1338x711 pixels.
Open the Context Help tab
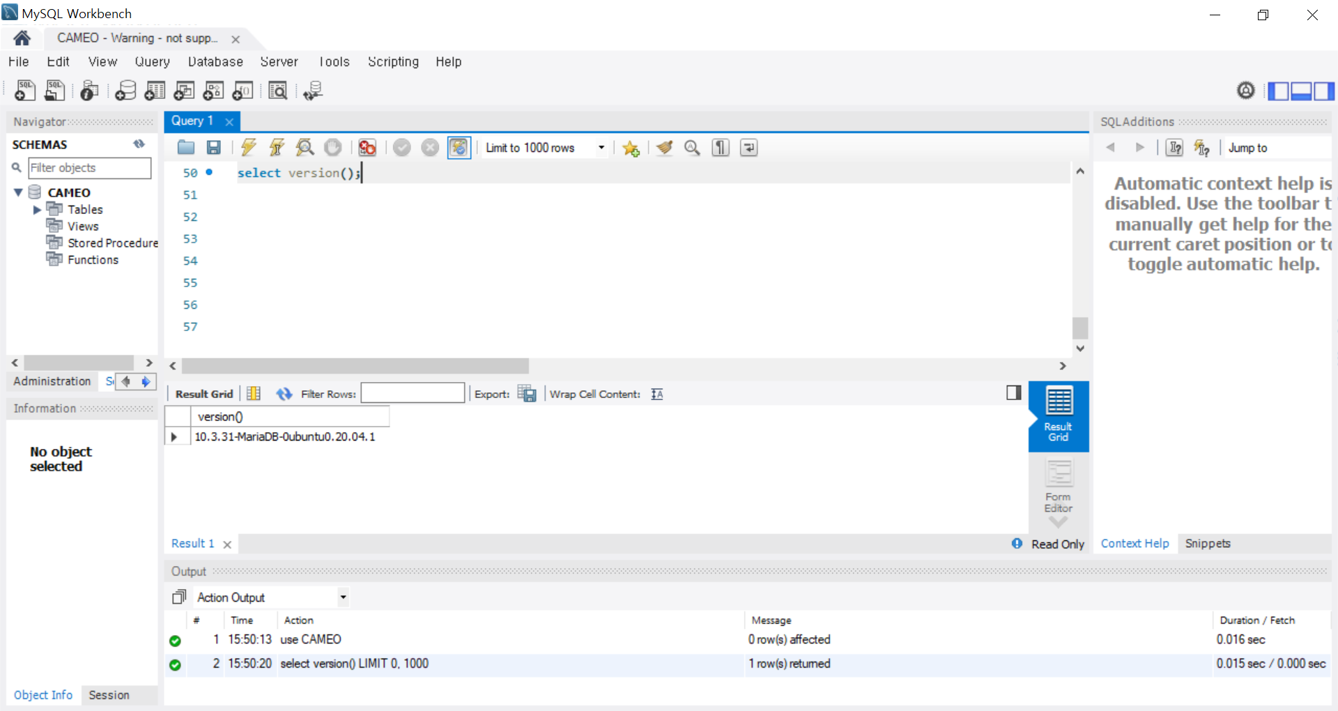tap(1135, 544)
